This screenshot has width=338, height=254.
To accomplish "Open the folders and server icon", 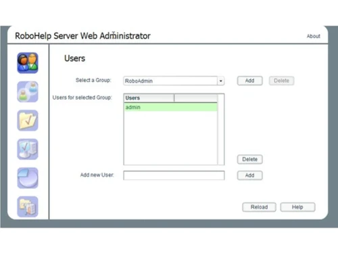I will coord(28,207).
